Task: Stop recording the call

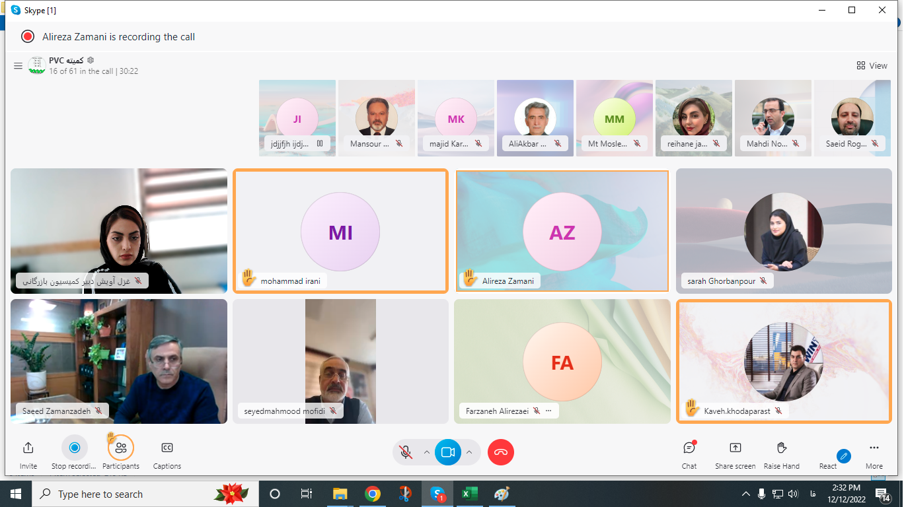Action: tap(75, 448)
